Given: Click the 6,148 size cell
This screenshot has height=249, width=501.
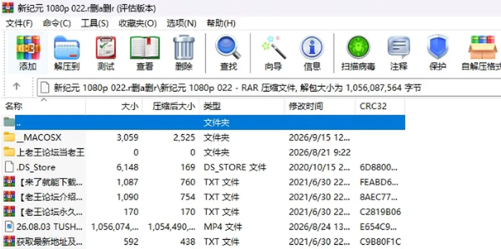Looking at the screenshot, I should click(x=127, y=167).
